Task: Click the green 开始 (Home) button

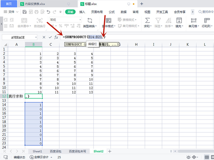Action: click(x=70, y=12)
